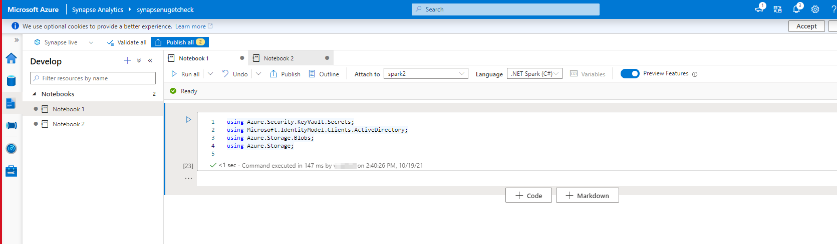This screenshot has width=837, height=244.
Task: Expand the left navigation with double chevron
Action: point(17,40)
